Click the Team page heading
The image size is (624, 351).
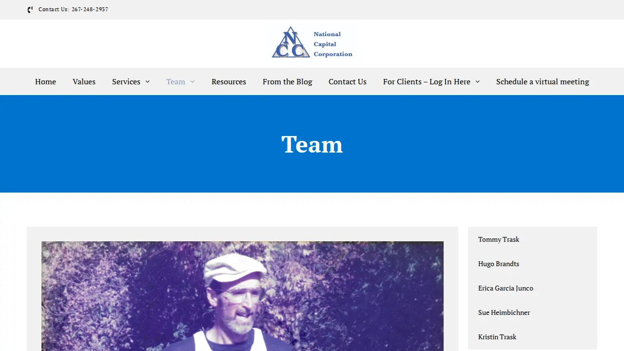[x=312, y=144]
